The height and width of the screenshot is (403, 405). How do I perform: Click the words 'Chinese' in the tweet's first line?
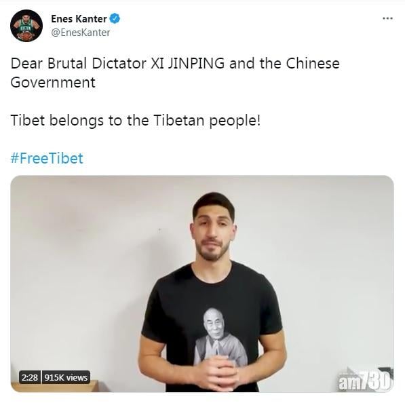313,63
